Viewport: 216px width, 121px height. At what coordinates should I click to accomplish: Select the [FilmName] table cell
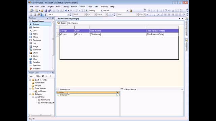click(x=118, y=34)
